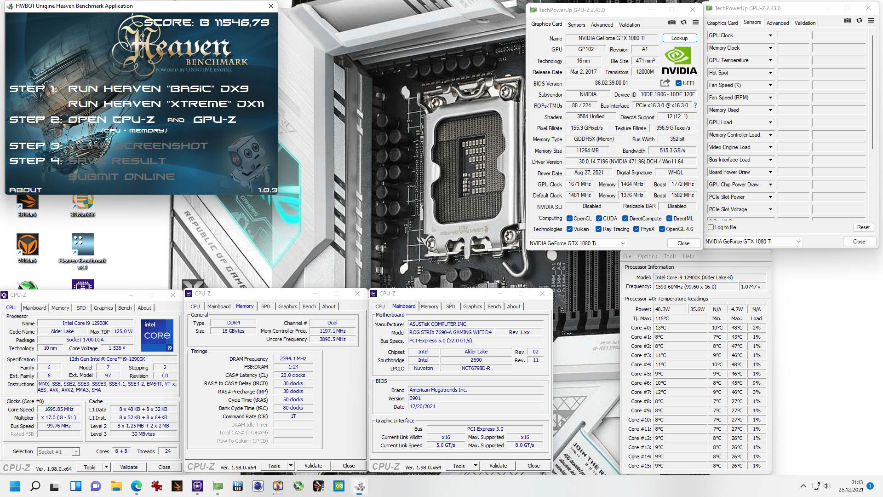Enable the Log to file checkbox
The width and height of the screenshot is (883, 497).
(711, 227)
